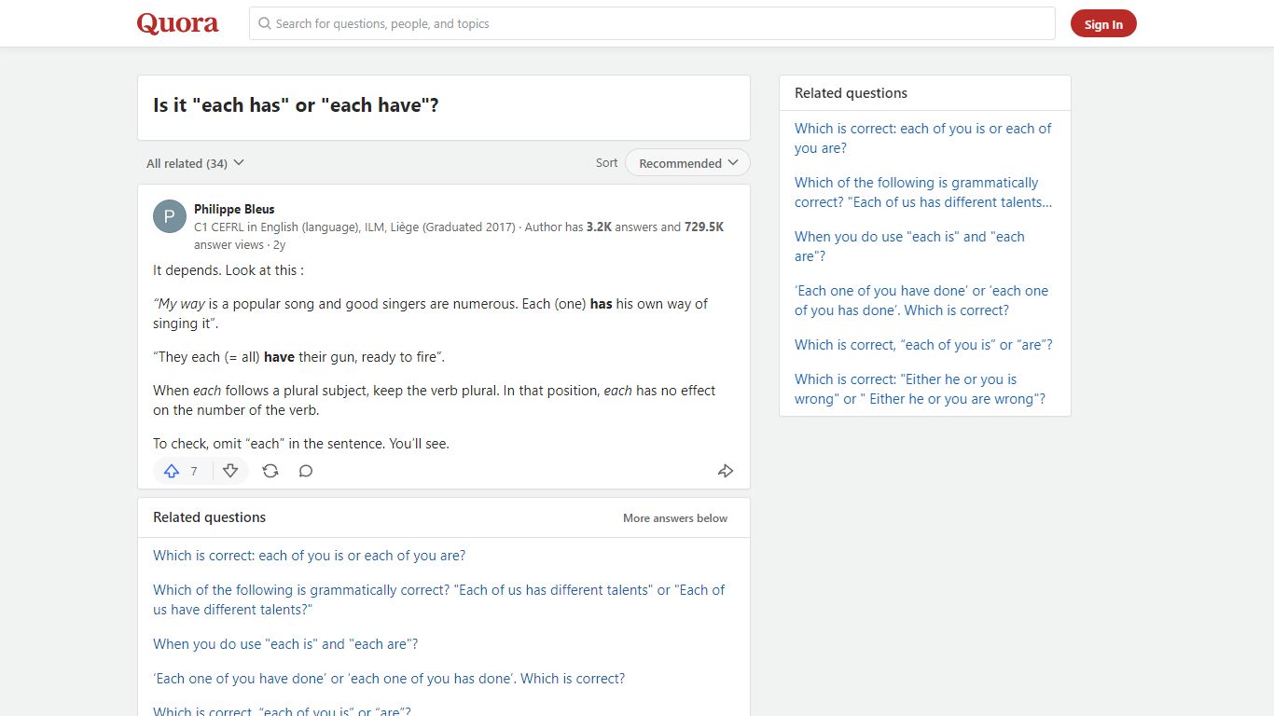Open the Quora home logo
This screenshot has height=716, width=1274.
pos(177,23)
